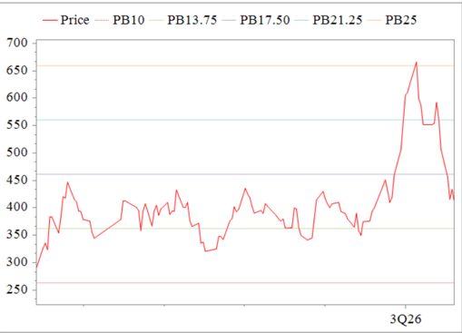Click the 700 y-axis label
Viewport: 462px width, 333px height.
[17, 43]
